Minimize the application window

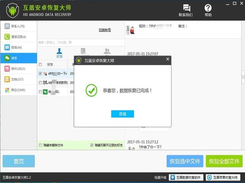point(228,4)
